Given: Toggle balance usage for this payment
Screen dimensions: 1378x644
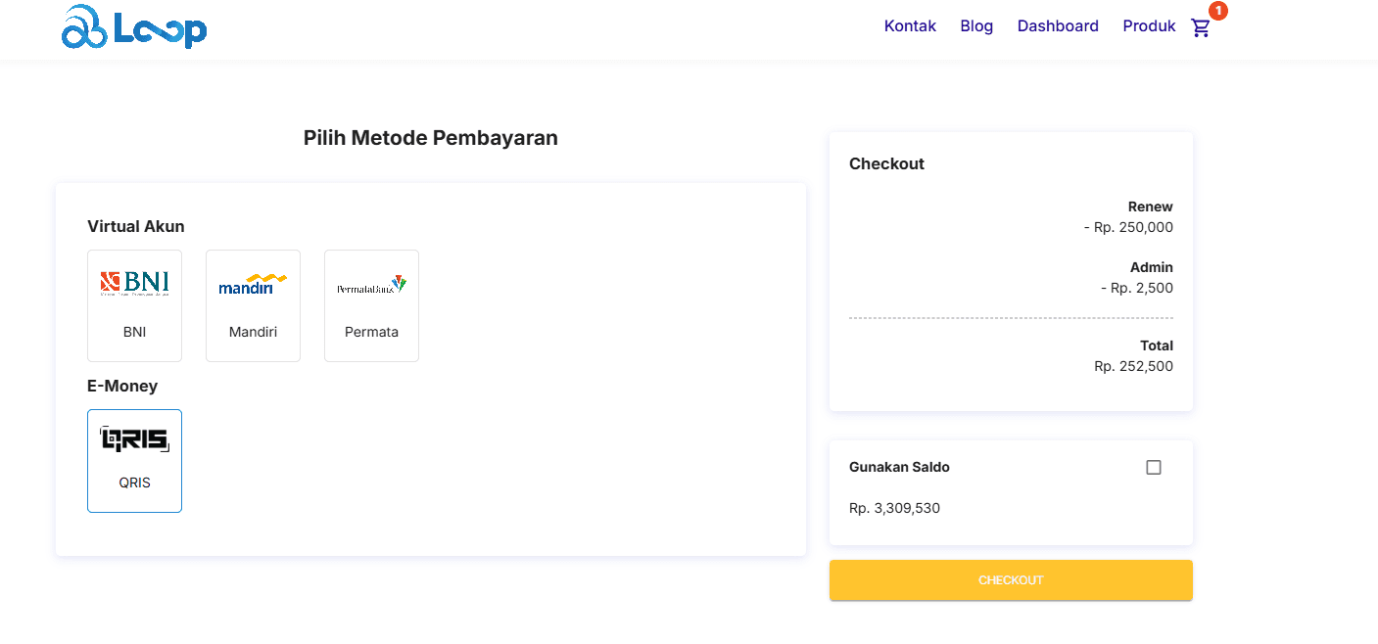Looking at the screenshot, I should (1153, 467).
